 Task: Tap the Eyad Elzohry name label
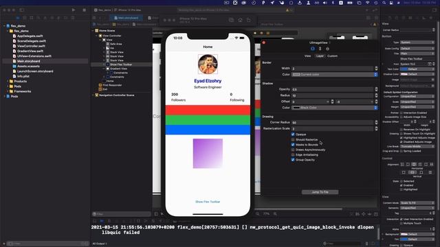click(208, 81)
